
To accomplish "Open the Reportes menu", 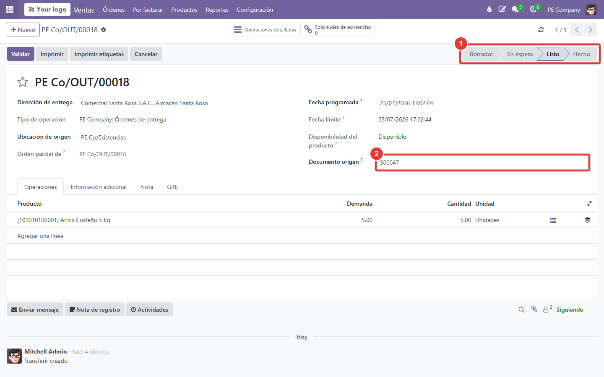I will tap(217, 10).
